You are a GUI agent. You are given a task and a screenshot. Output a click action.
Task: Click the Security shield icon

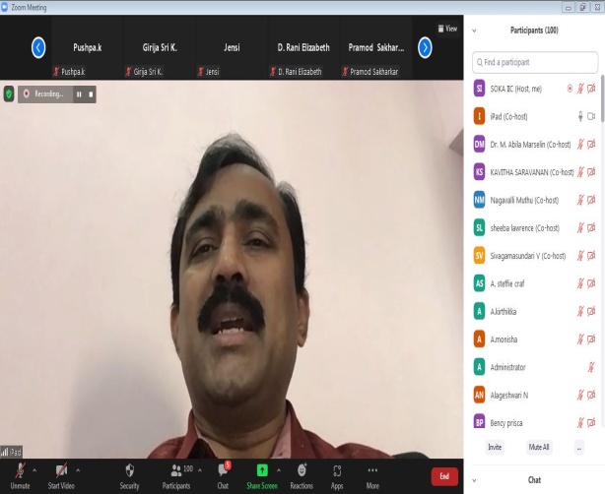click(x=129, y=470)
